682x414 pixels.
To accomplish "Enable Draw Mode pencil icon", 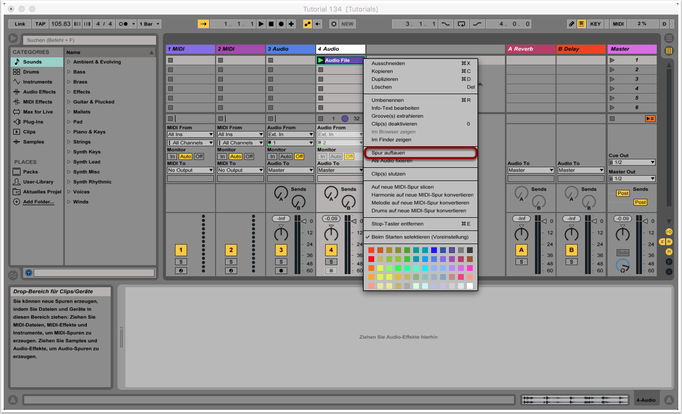I will point(572,24).
